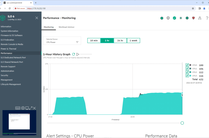Switch to the Workload Advisor tab

click(66, 27)
